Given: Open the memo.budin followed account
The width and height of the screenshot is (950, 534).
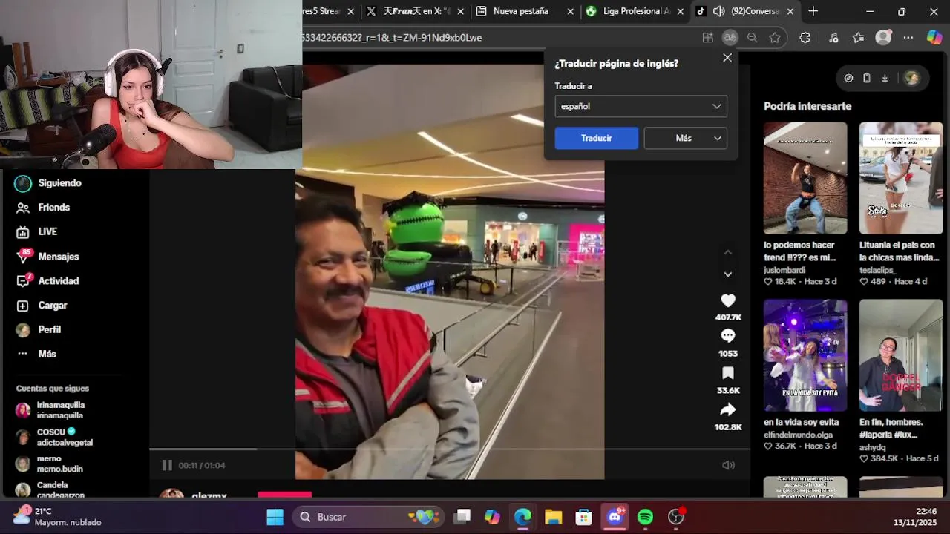Looking at the screenshot, I should [49, 464].
